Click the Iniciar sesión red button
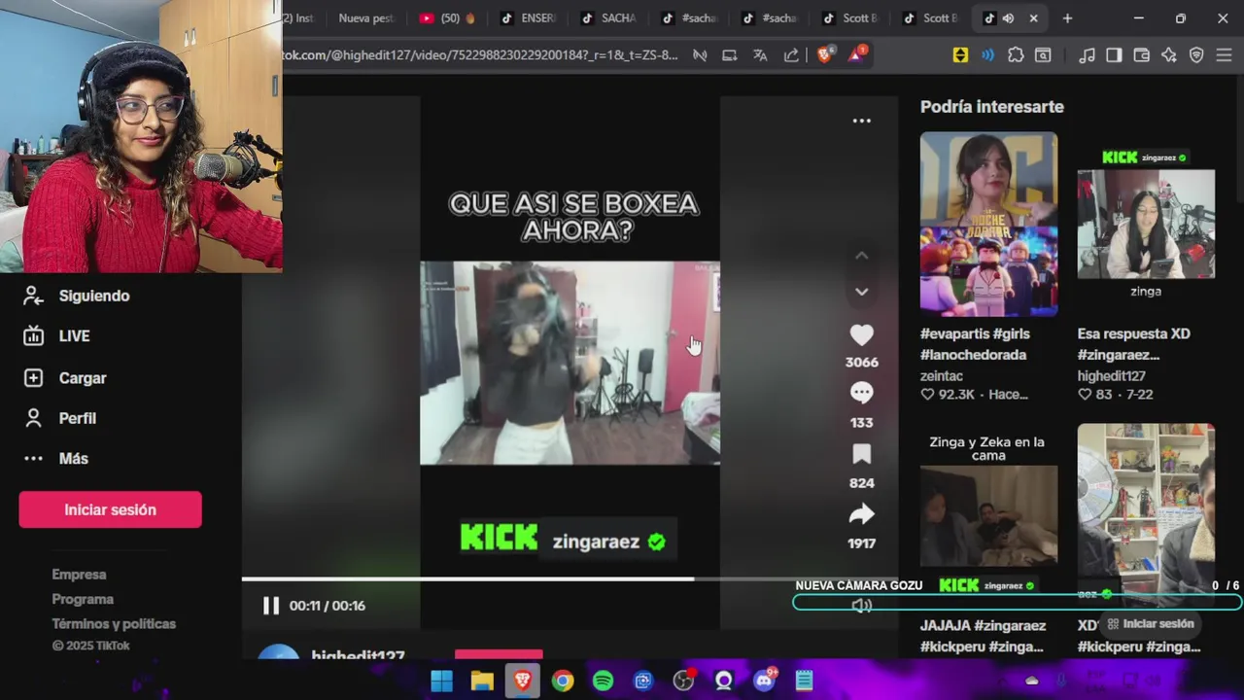The image size is (1244, 700). coord(110,509)
